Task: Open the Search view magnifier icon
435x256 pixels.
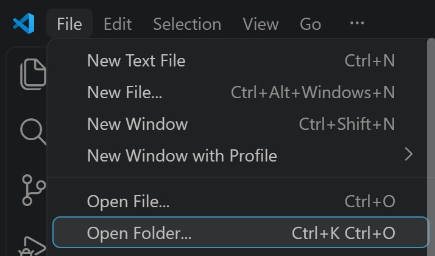Action: (33, 132)
